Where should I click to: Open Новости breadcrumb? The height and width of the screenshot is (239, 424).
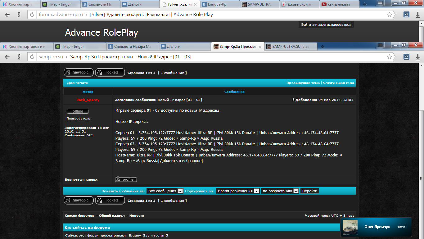137,215
